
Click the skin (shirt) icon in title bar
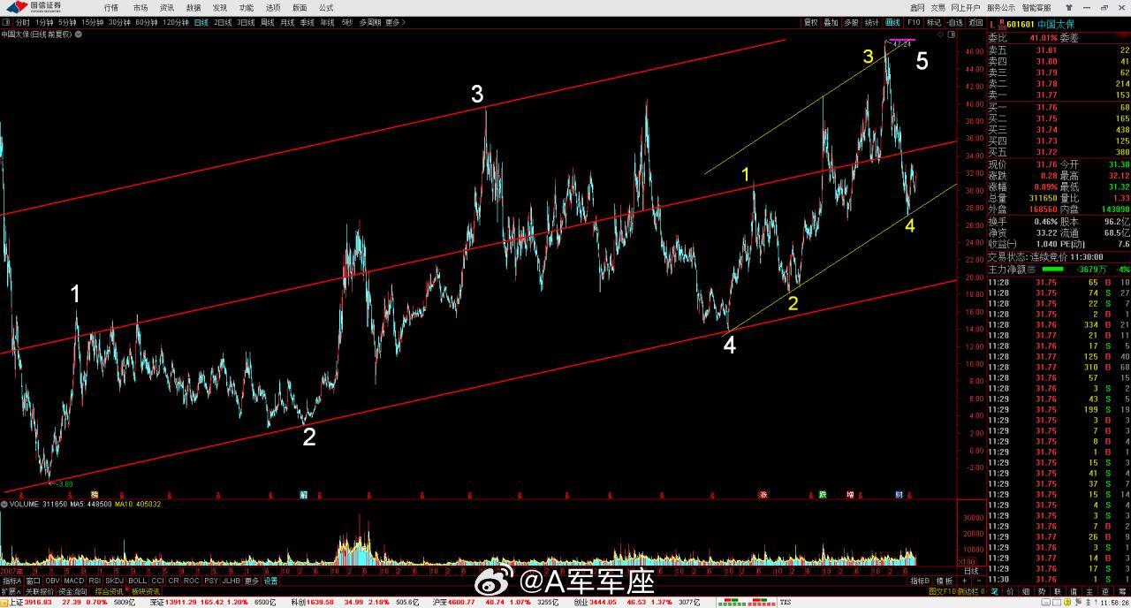tap(1068, 7)
